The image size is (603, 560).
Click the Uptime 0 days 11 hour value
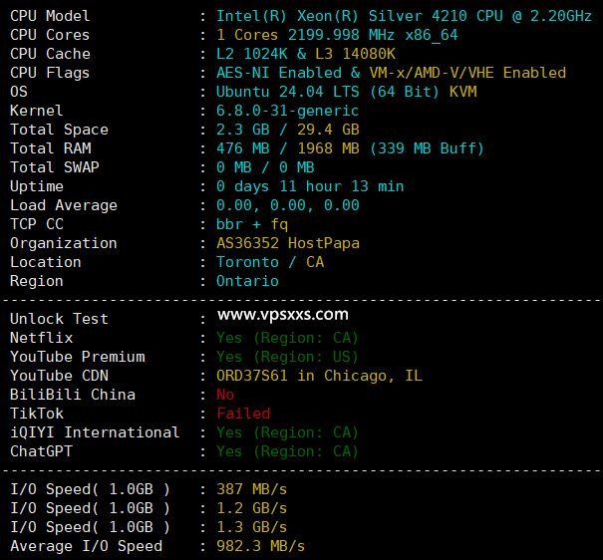coord(310,186)
